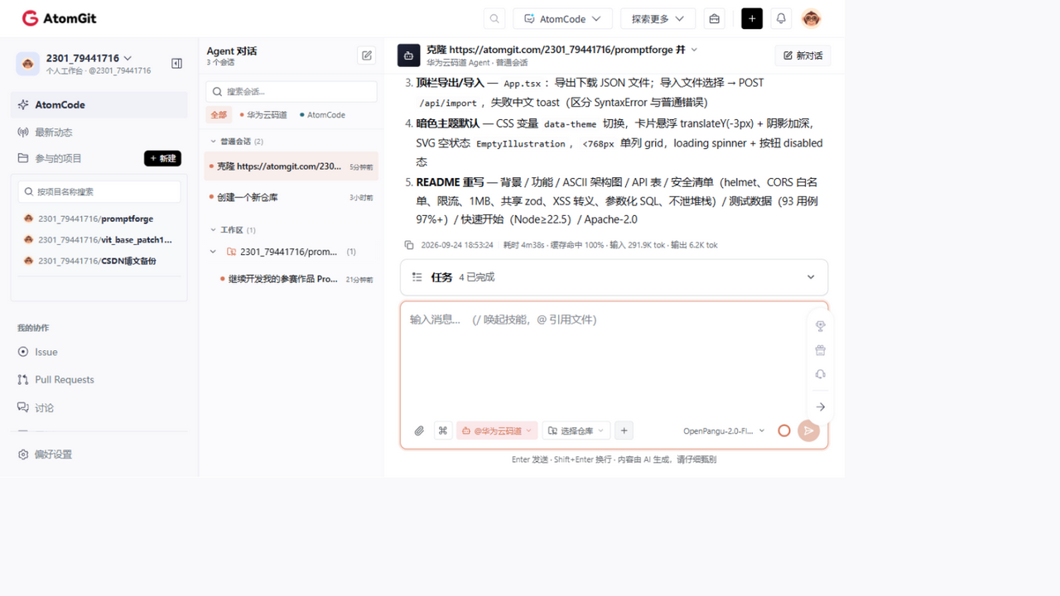
Task: Click the gear icon beside 偏好设置
Action: point(23,454)
